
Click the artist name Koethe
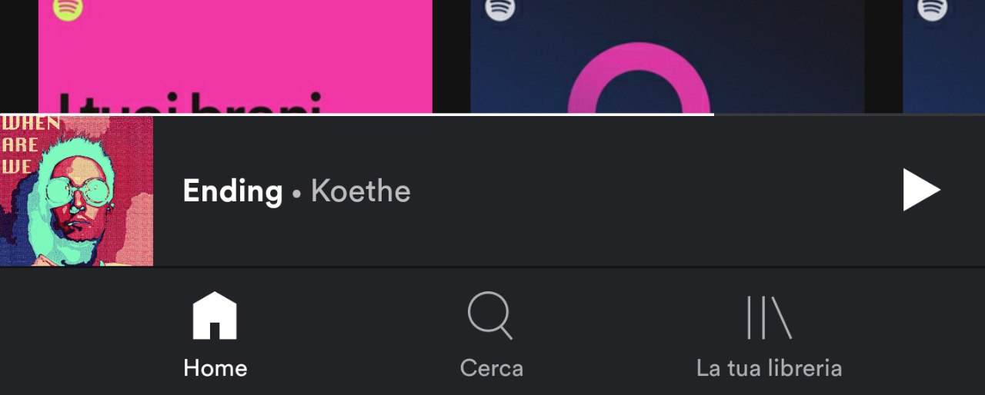click(x=360, y=191)
